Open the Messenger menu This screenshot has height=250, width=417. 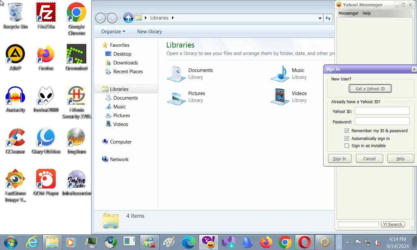pos(348,13)
